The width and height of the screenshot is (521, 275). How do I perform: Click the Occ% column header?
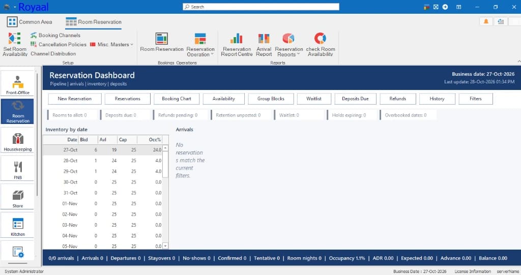click(x=150, y=139)
